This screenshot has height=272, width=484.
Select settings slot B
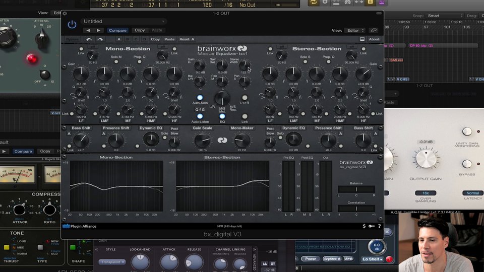[x=127, y=39]
